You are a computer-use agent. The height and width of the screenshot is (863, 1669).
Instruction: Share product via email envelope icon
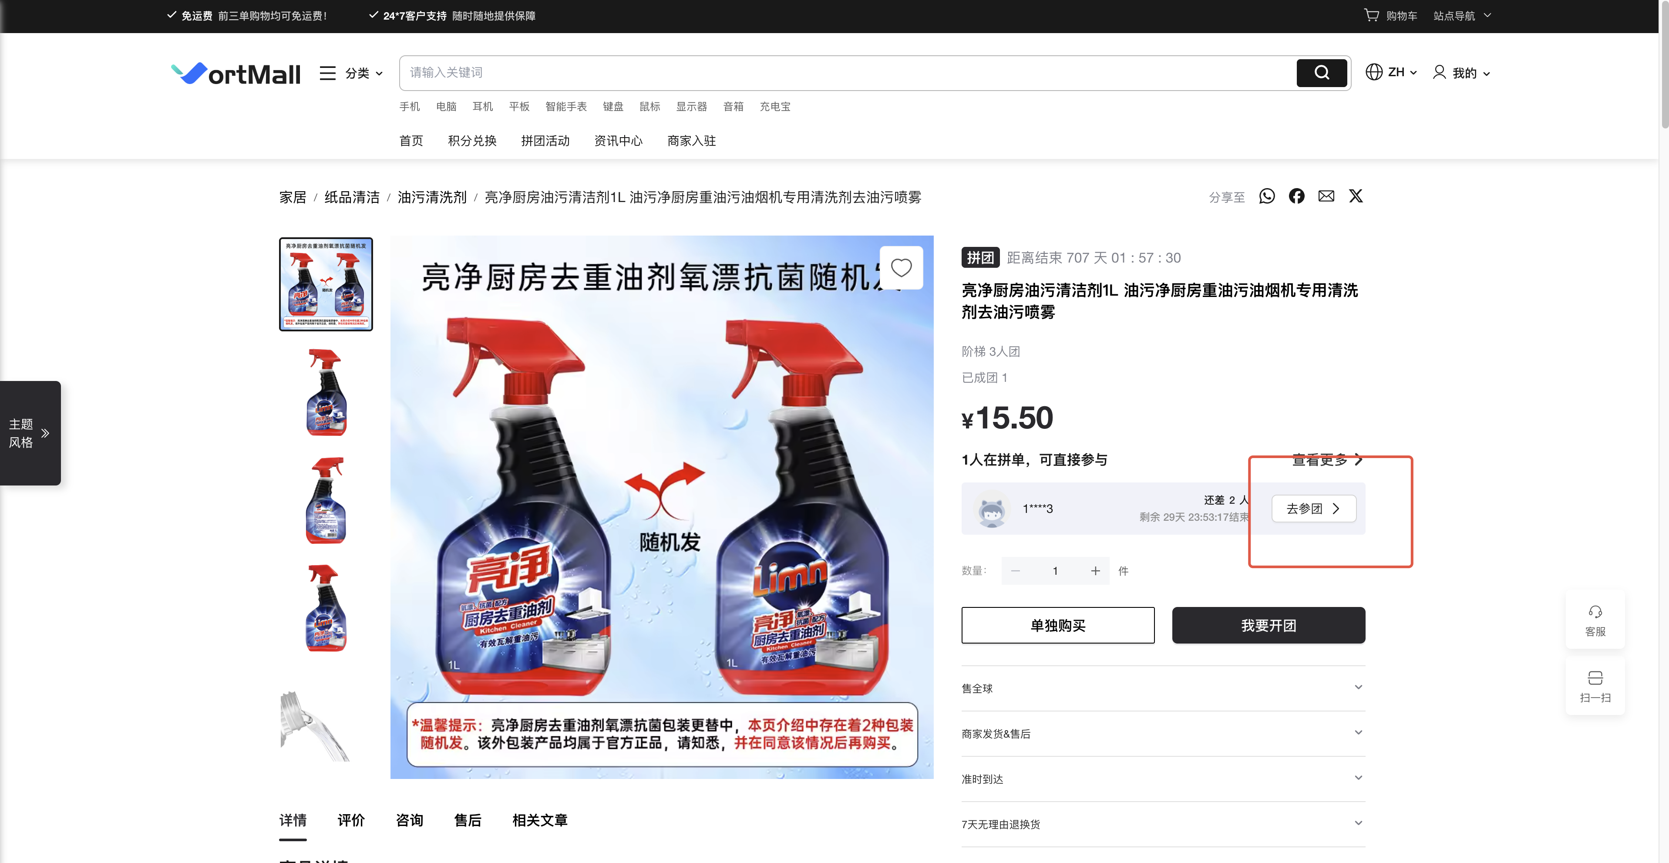pyautogui.click(x=1326, y=196)
